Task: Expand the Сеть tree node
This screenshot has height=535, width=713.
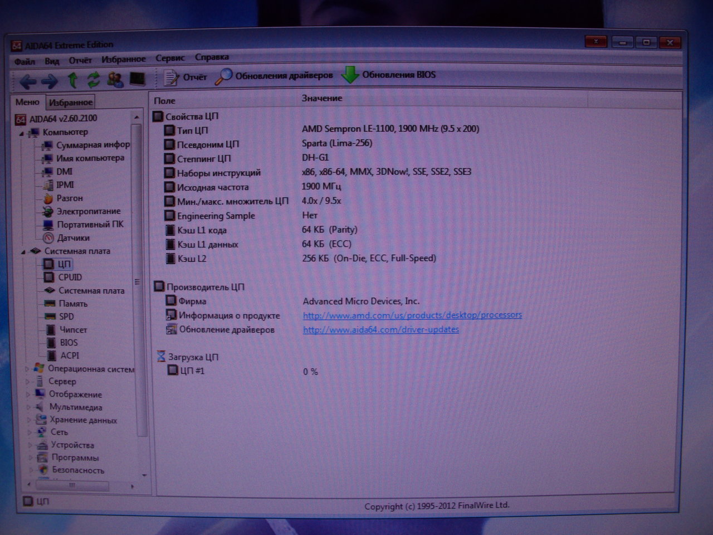Action: 30,432
